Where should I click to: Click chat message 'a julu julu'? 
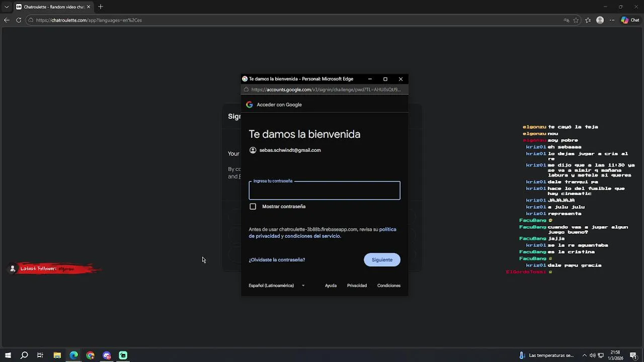tap(566, 207)
